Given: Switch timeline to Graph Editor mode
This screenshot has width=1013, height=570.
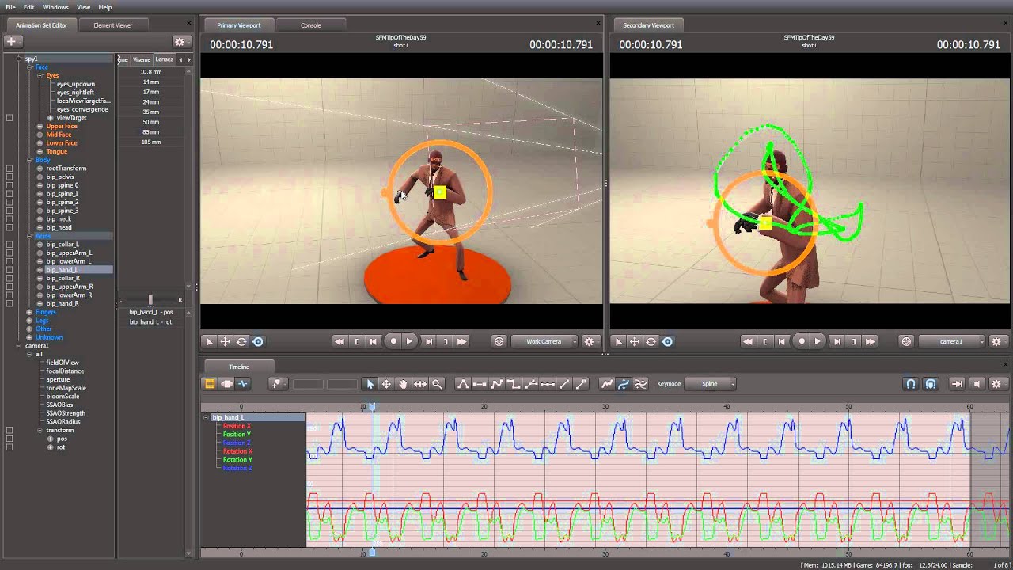Looking at the screenshot, I should coord(243,384).
